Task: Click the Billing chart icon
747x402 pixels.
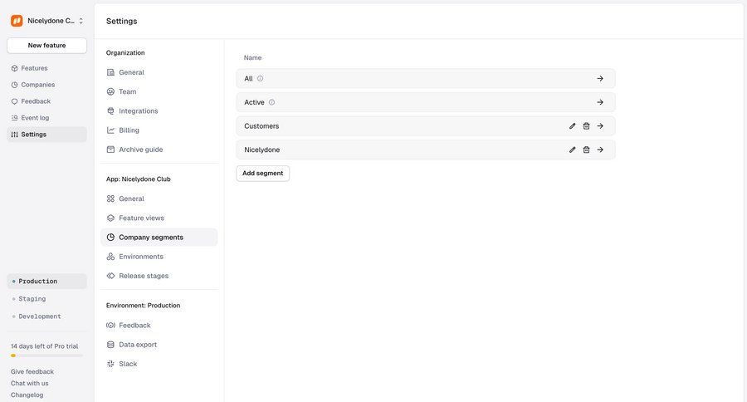Action: pyautogui.click(x=110, y=130)
